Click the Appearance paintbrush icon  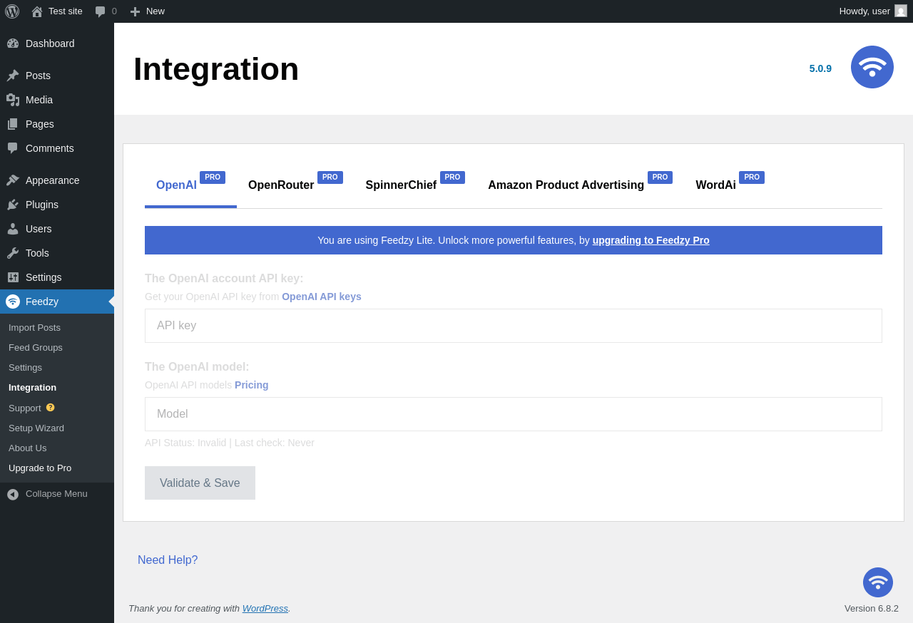click(13, 180)
